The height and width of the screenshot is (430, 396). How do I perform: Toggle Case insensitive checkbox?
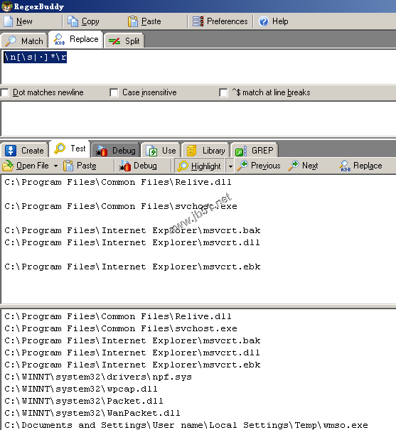pos(114,92)
